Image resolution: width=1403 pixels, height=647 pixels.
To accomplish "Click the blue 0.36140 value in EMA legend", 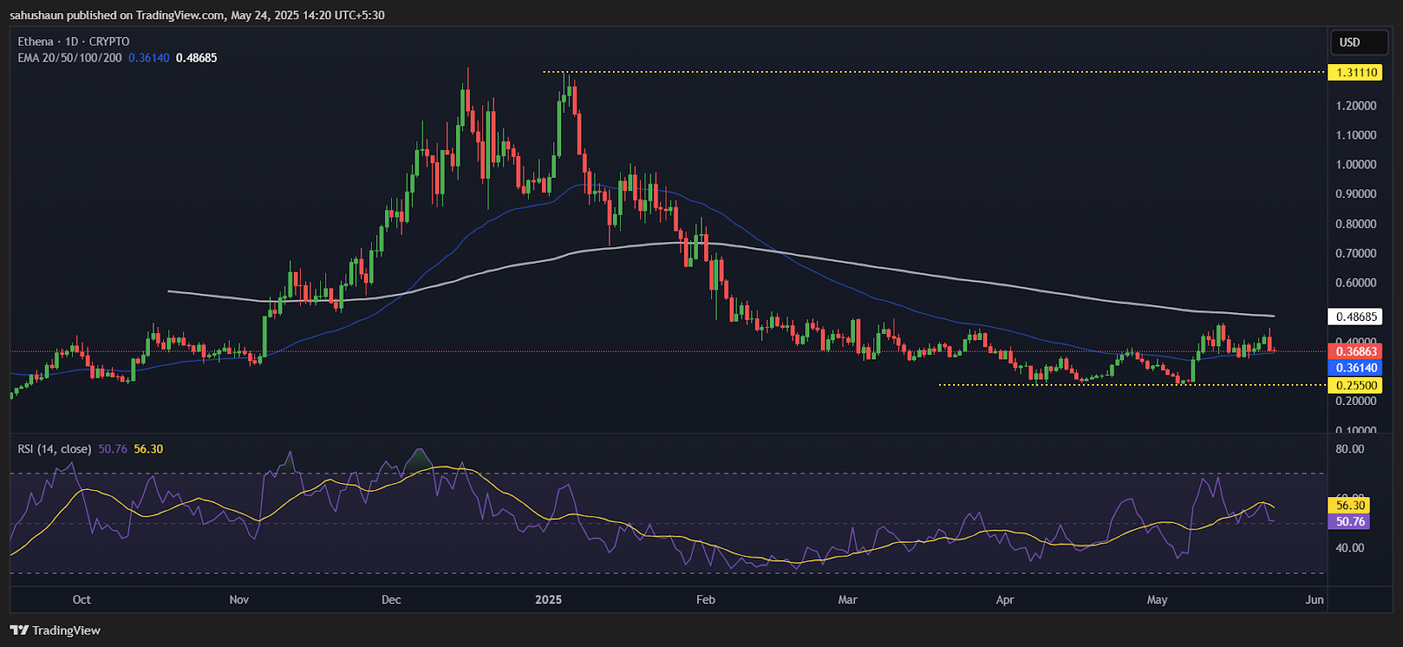I will point(148,58).
